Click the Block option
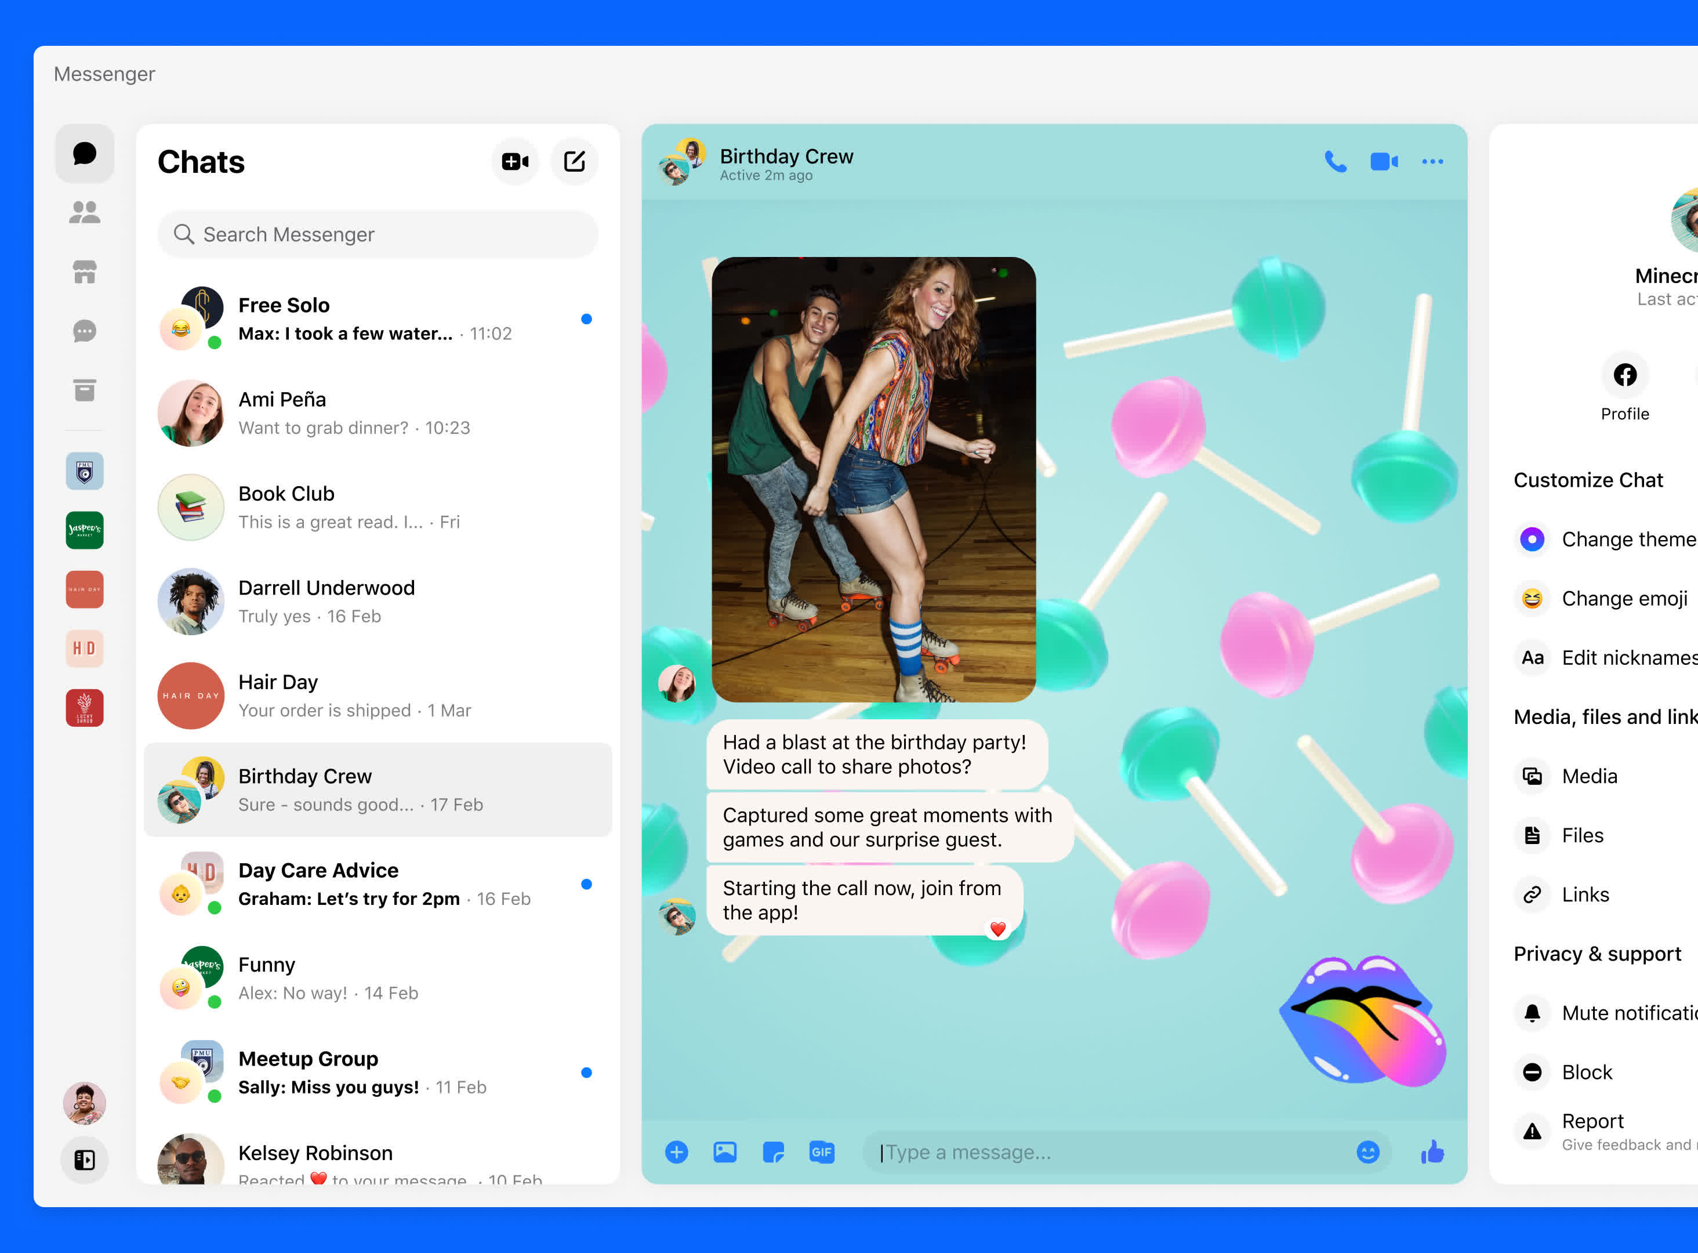 (1606, 1073)
